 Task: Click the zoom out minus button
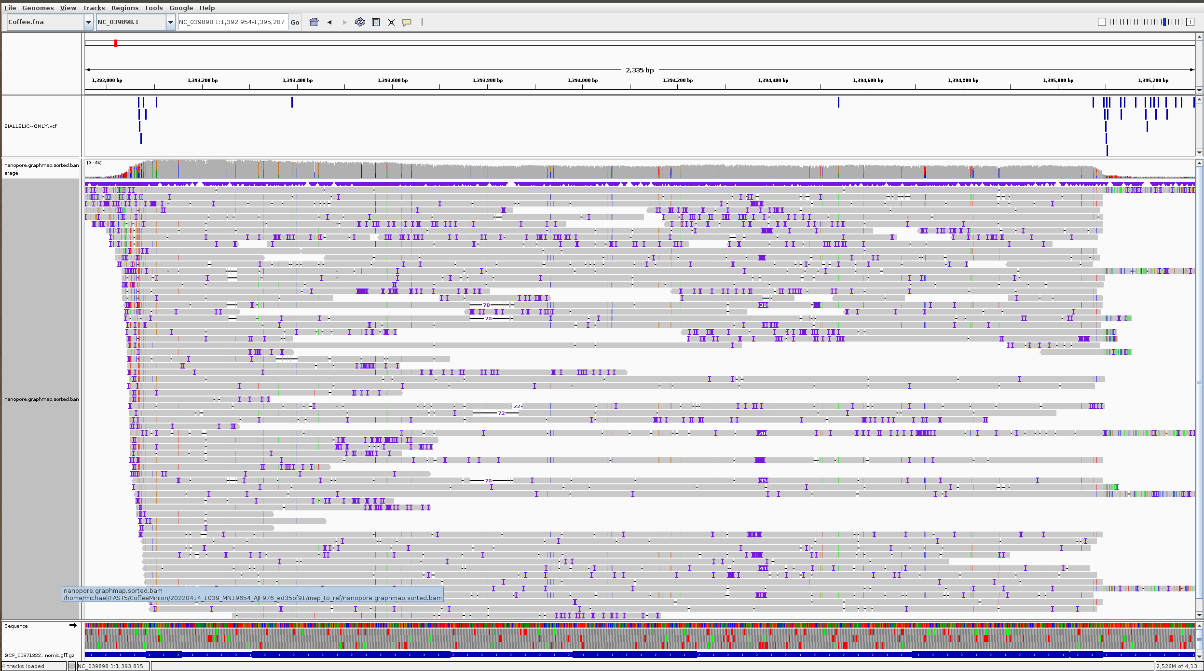click(x=1102, y=22)
